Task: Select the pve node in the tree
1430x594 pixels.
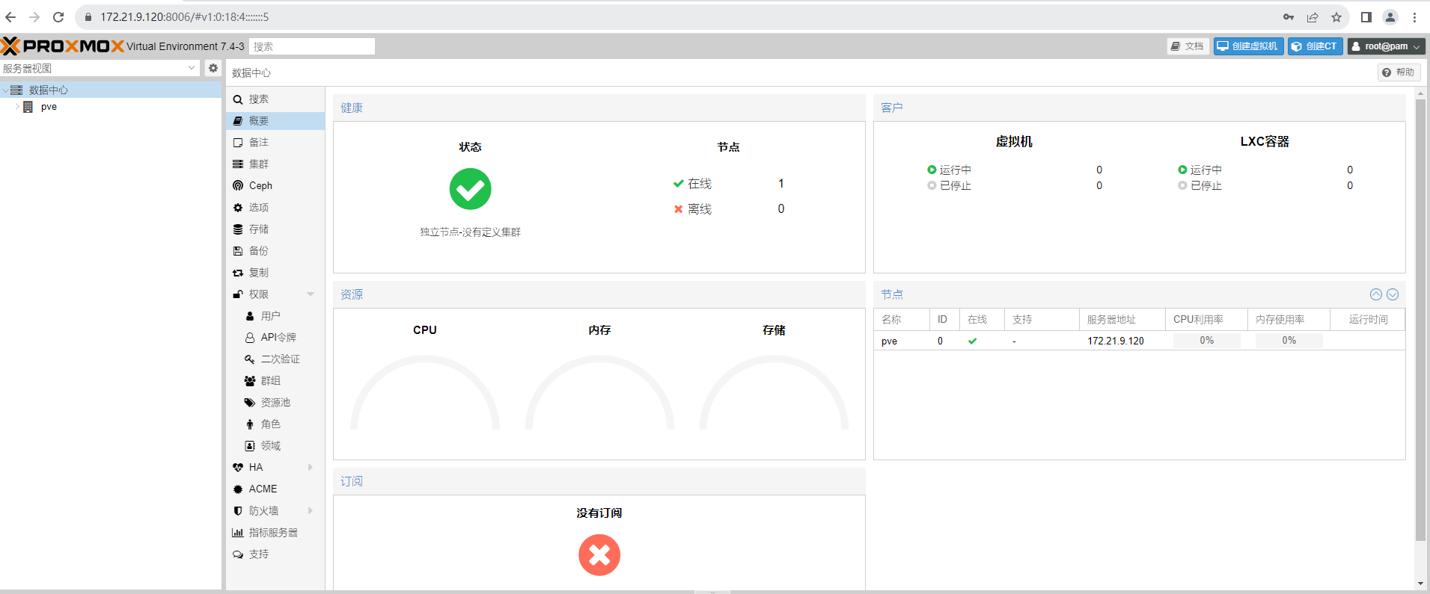Action: (49, 107)
